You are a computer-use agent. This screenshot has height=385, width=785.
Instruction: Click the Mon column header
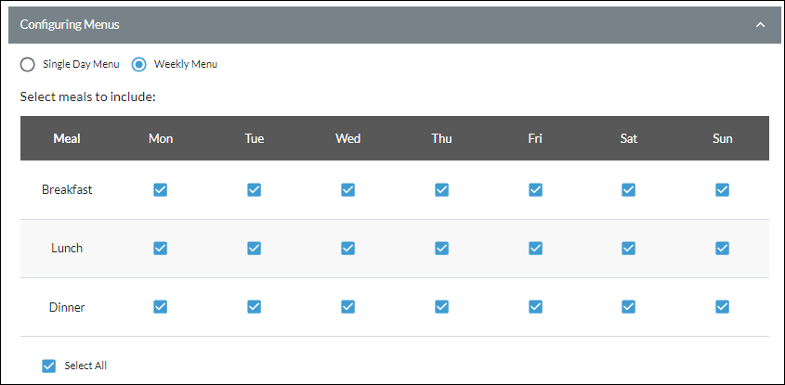(161, 138)
